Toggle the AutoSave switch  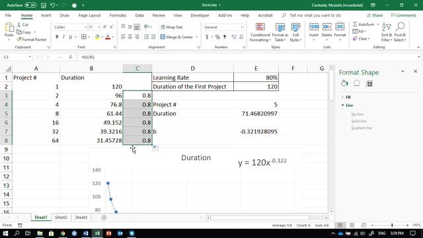tap(30, 5)
